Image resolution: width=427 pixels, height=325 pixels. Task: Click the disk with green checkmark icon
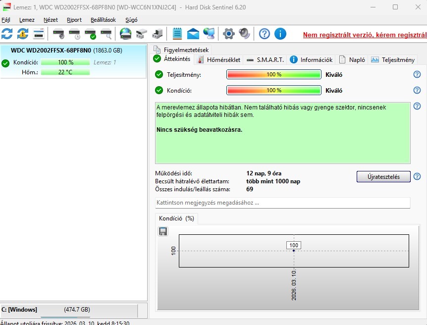point(91,34)
